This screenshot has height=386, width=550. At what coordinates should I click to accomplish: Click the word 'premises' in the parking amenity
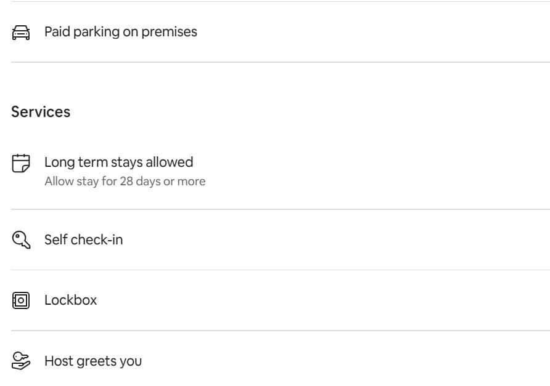point(169,32)
